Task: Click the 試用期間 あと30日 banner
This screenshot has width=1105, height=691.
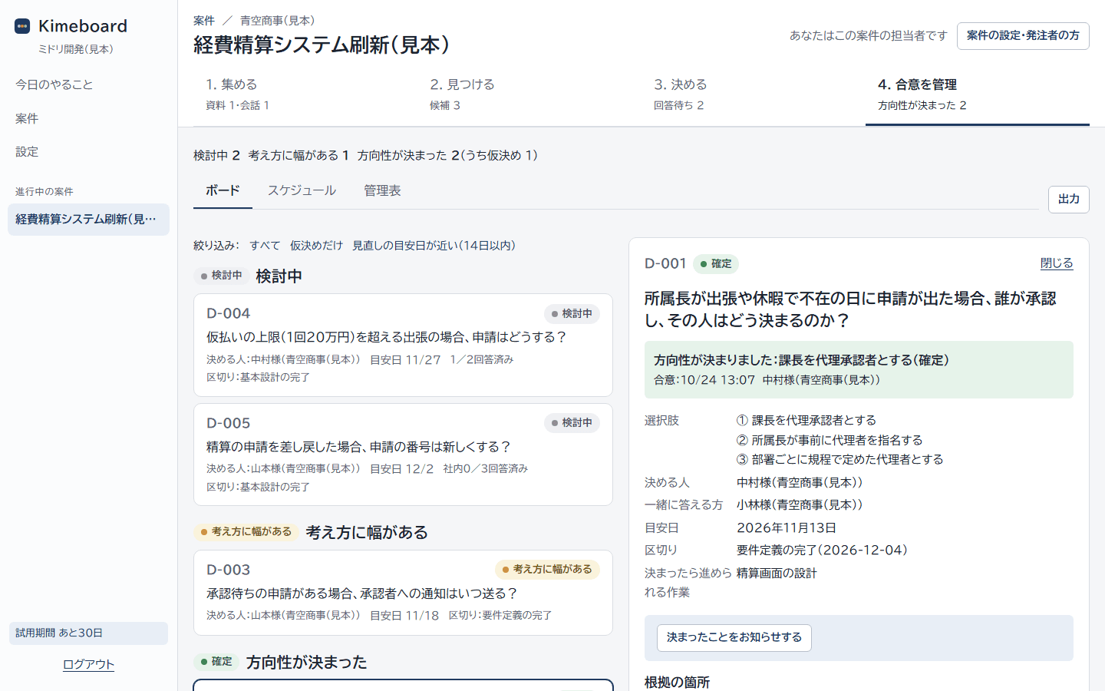Action: point(88,633)
